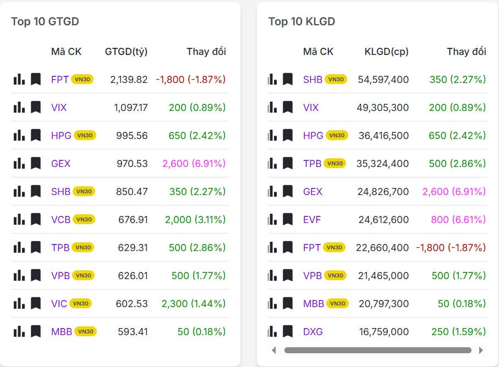The height and width of the screenshot is (367, 499).
Task: Bookmark MBB in the Top 10 GTGD list
Action: [x=36, y=331]
